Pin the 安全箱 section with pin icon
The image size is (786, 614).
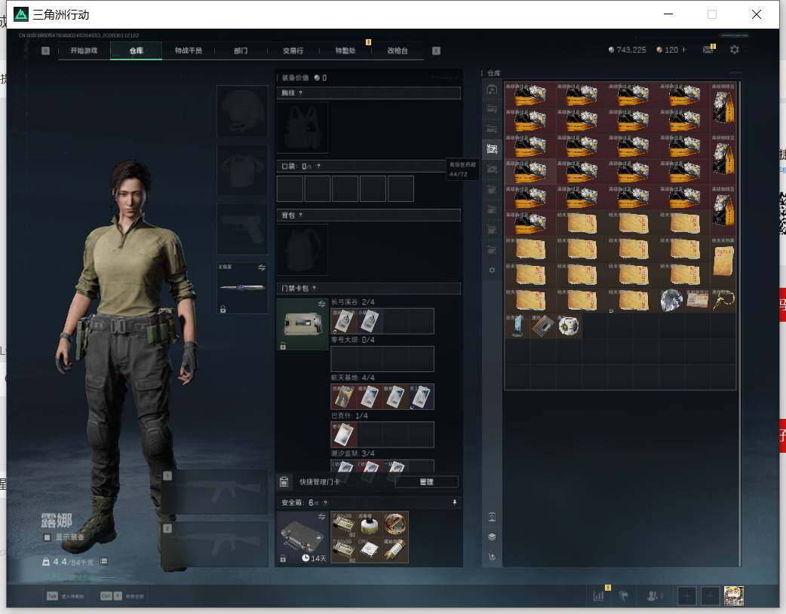coord(455,503)
